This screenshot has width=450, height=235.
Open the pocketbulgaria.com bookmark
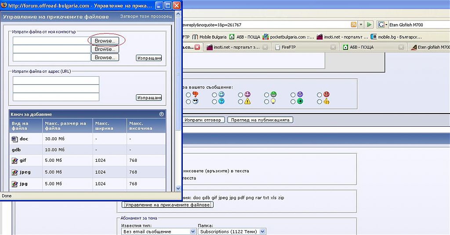(288, 37)
